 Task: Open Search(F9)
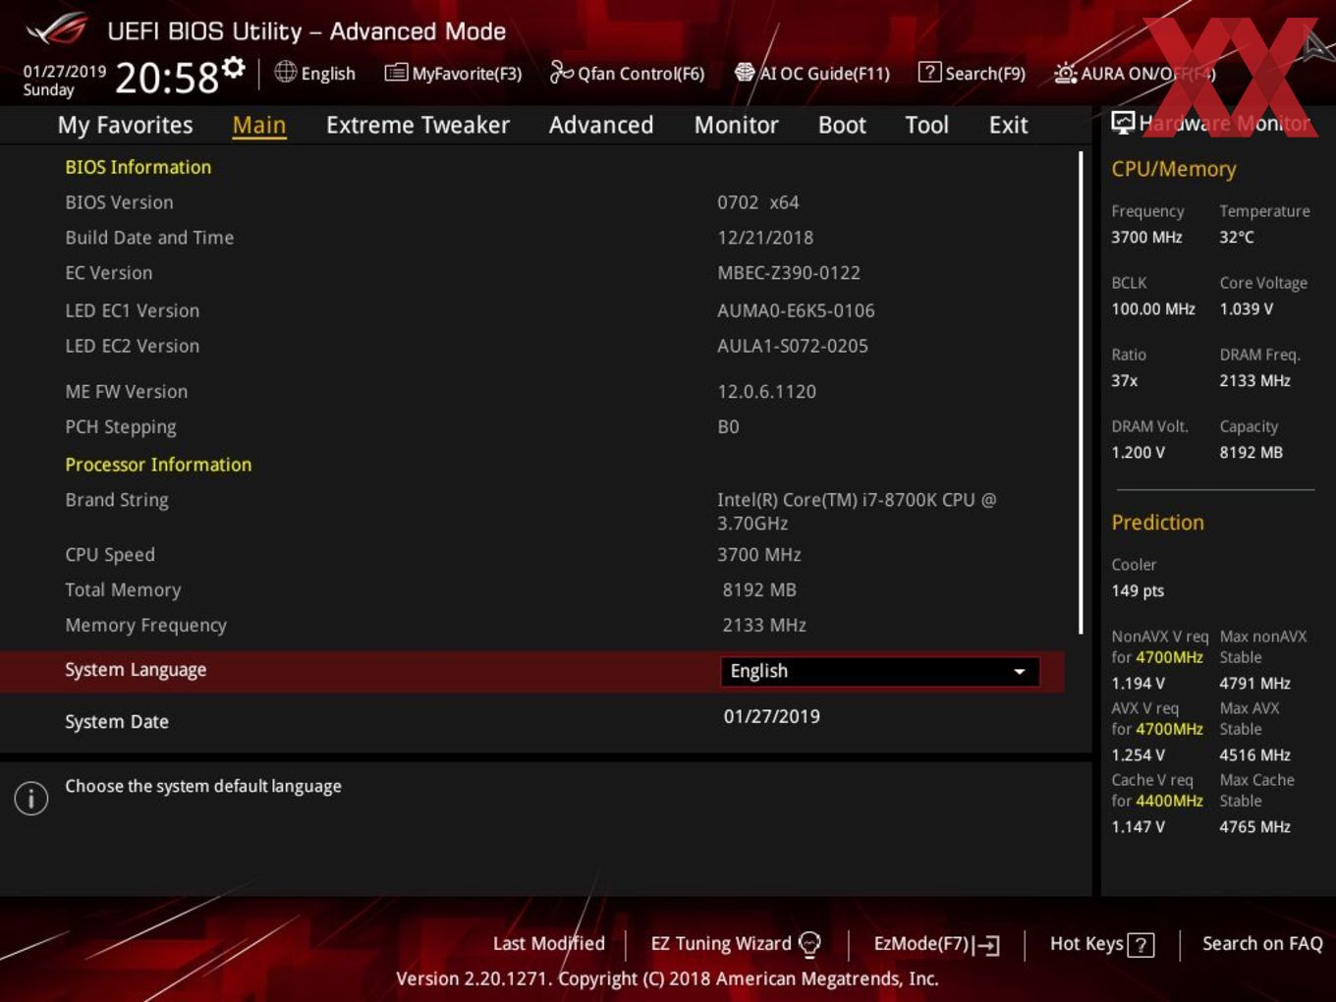[x=973, y=73]
